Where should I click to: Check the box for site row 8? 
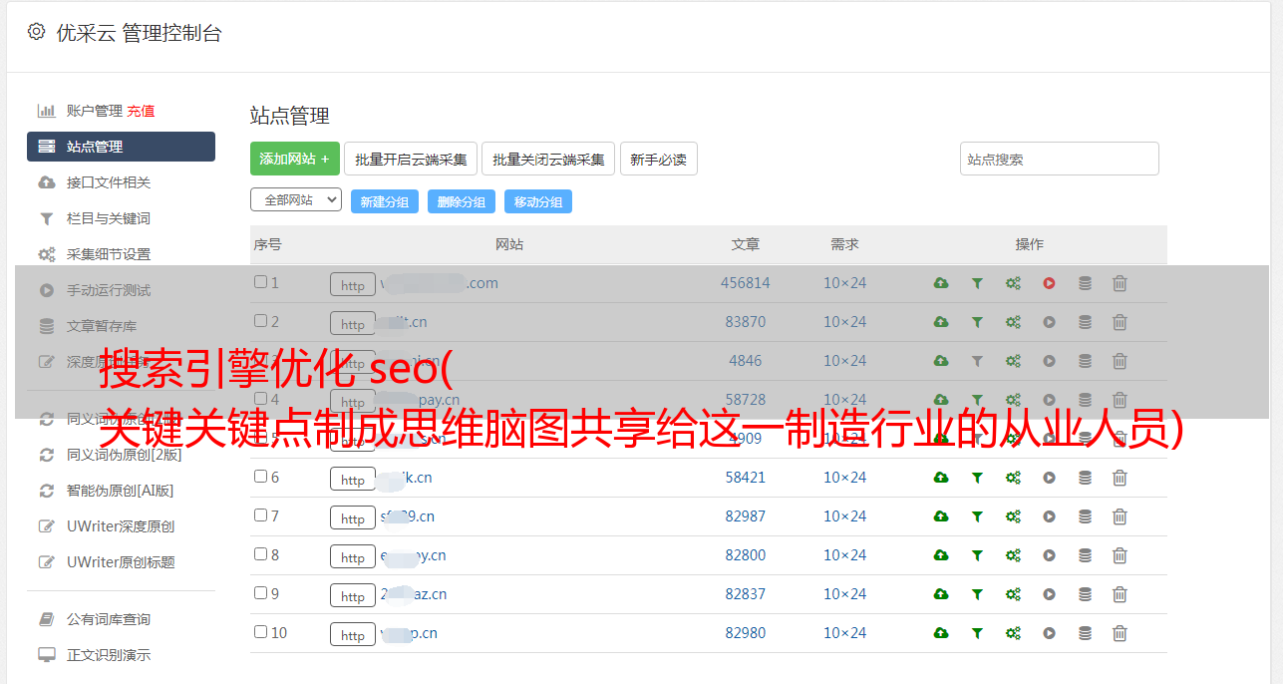(x=260, y=554)
